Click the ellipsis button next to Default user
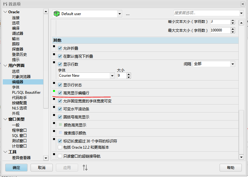Image resolution: width=248 pixels, height=177 pixels. [x=128, y=14]
